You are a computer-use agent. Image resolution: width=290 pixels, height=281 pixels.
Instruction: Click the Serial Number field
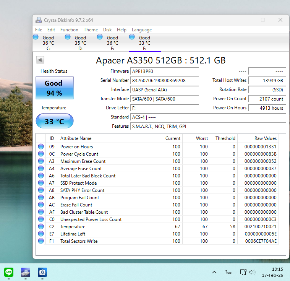click(164, 80)
